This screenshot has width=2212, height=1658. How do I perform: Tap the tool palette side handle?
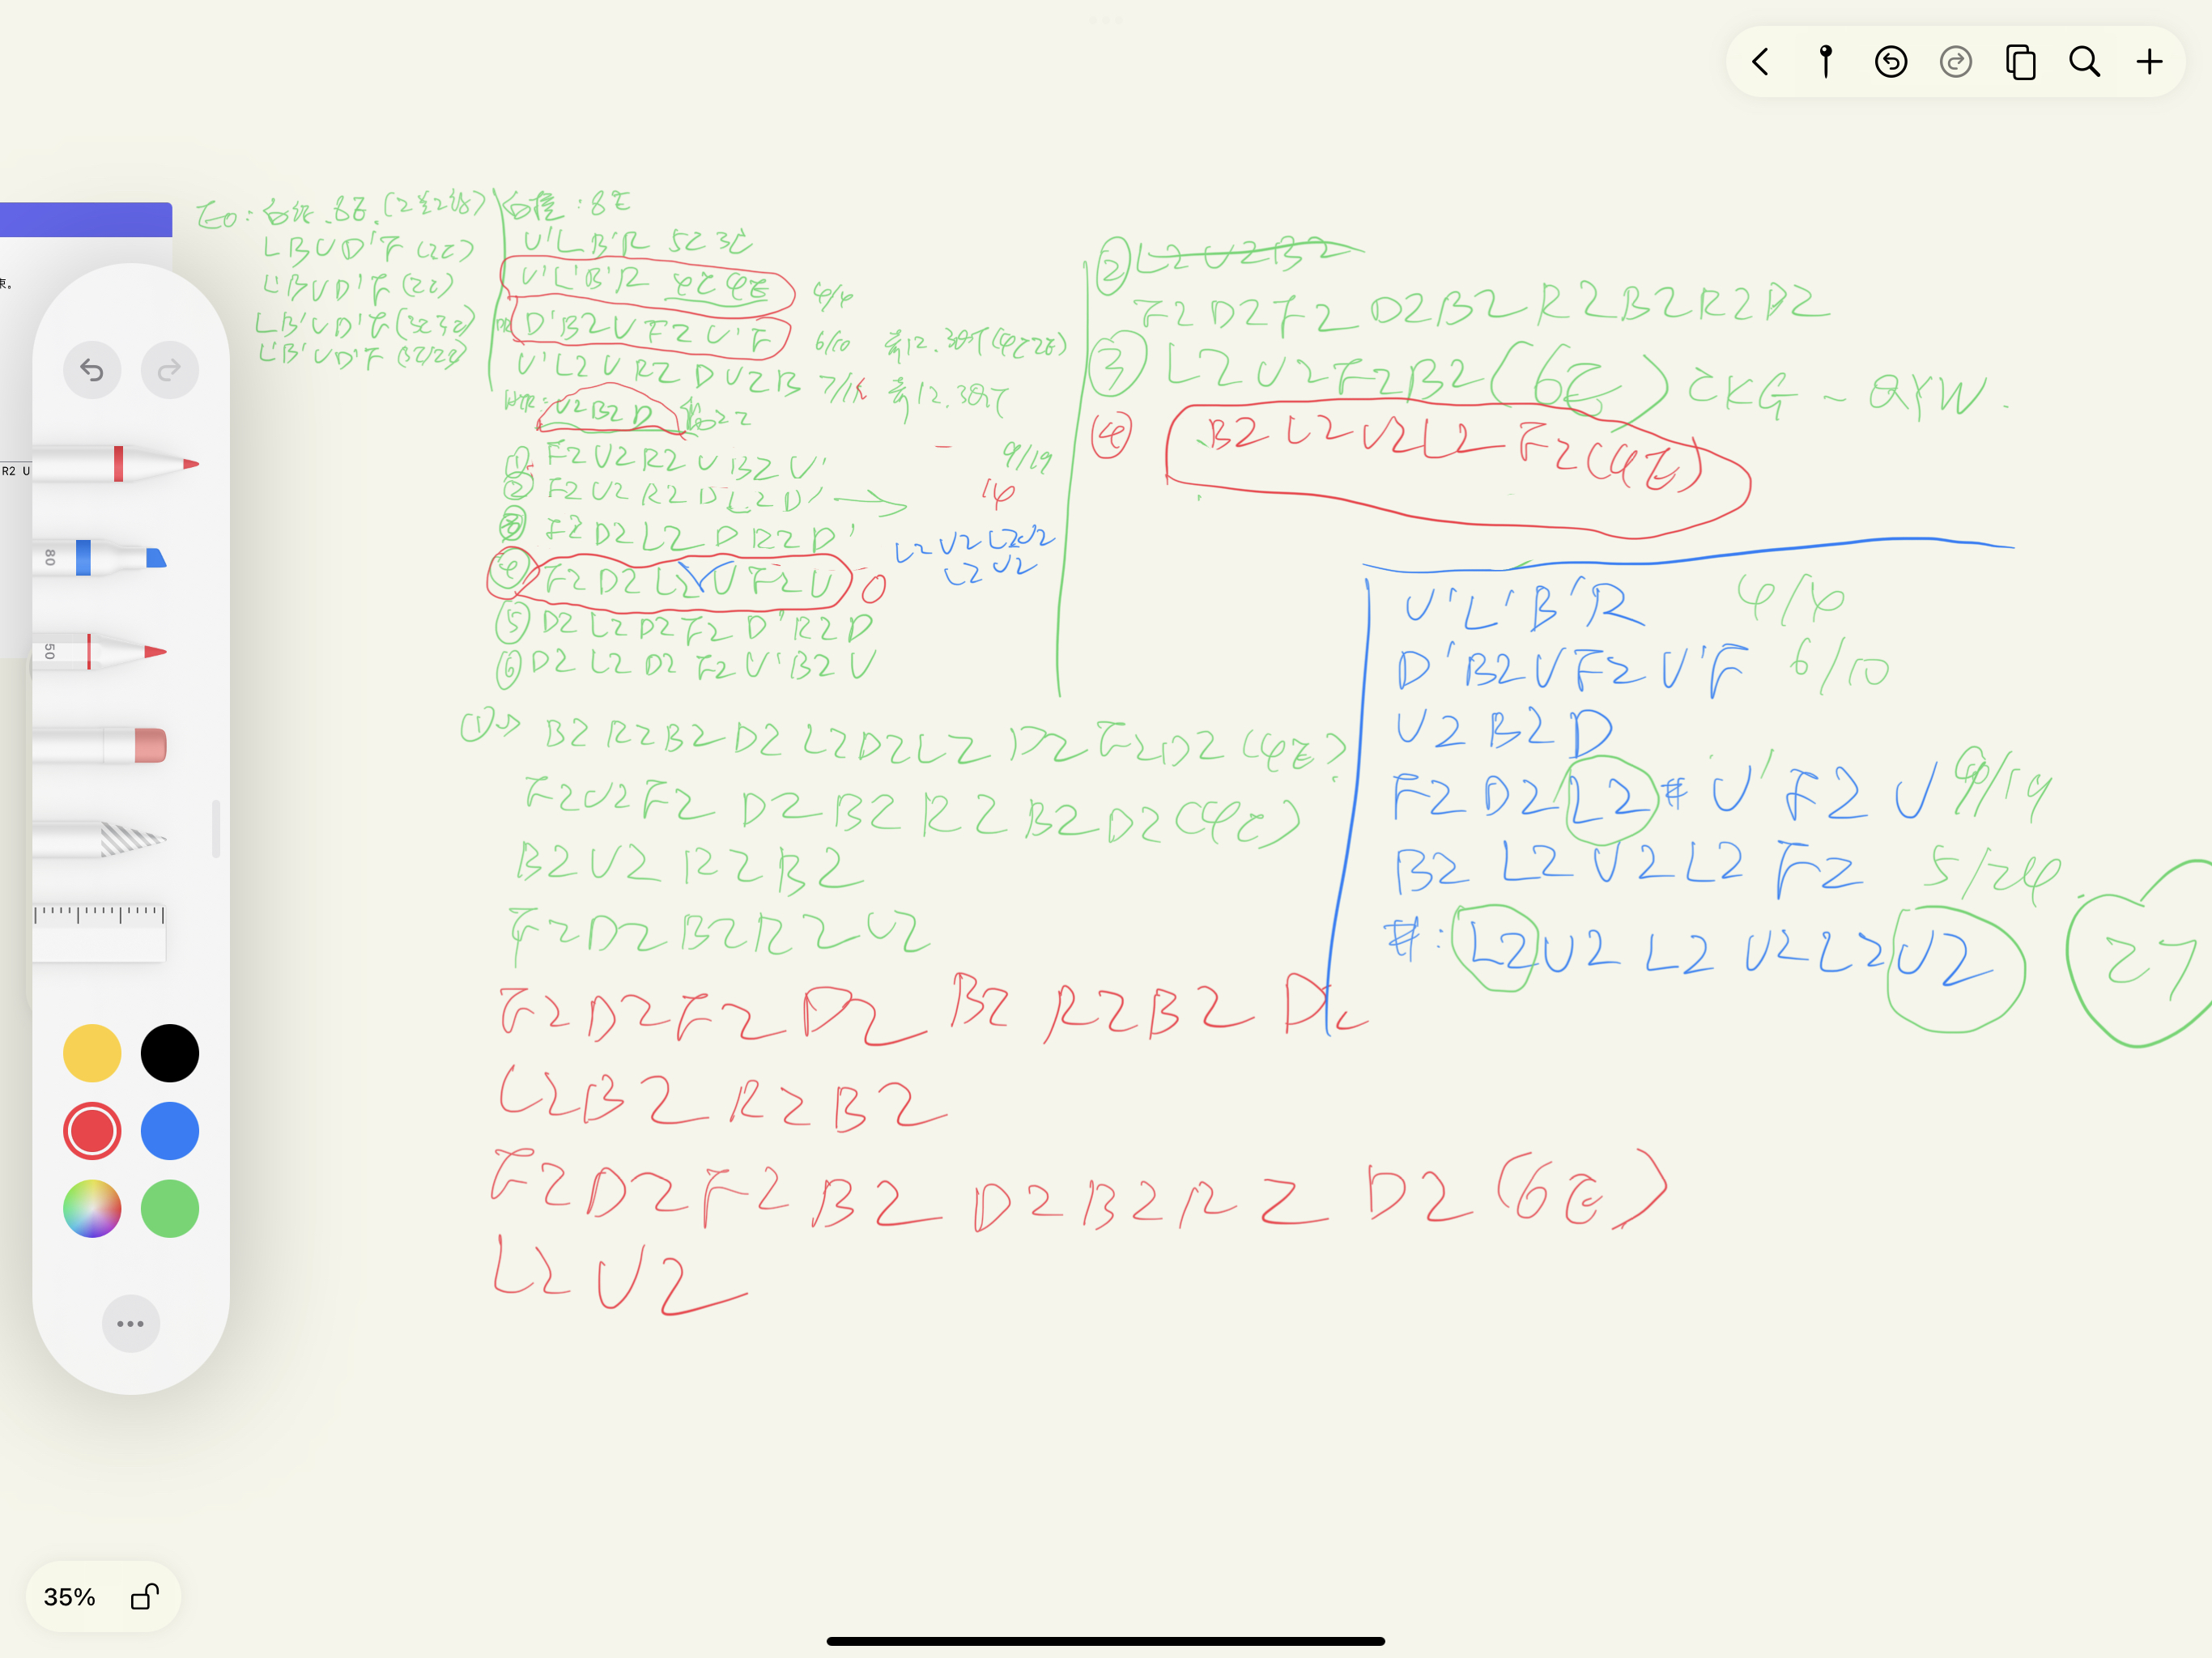(216, 829)
